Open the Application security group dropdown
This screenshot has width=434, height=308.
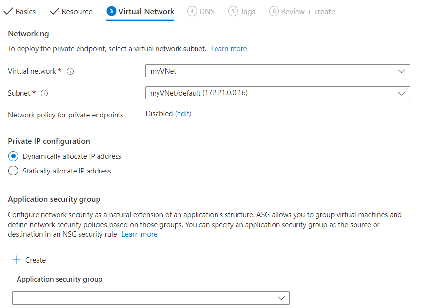coord(151,298)
